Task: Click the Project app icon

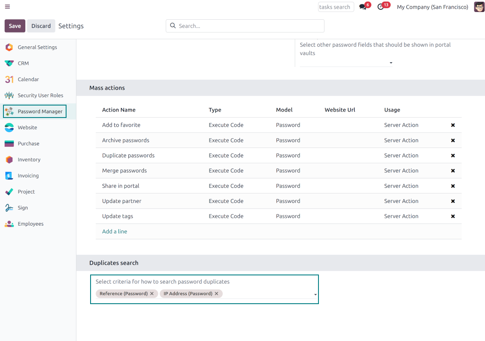Action: point(9,192)
